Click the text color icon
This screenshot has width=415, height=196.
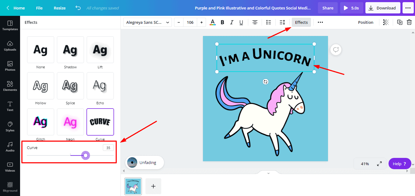[213, 22]
